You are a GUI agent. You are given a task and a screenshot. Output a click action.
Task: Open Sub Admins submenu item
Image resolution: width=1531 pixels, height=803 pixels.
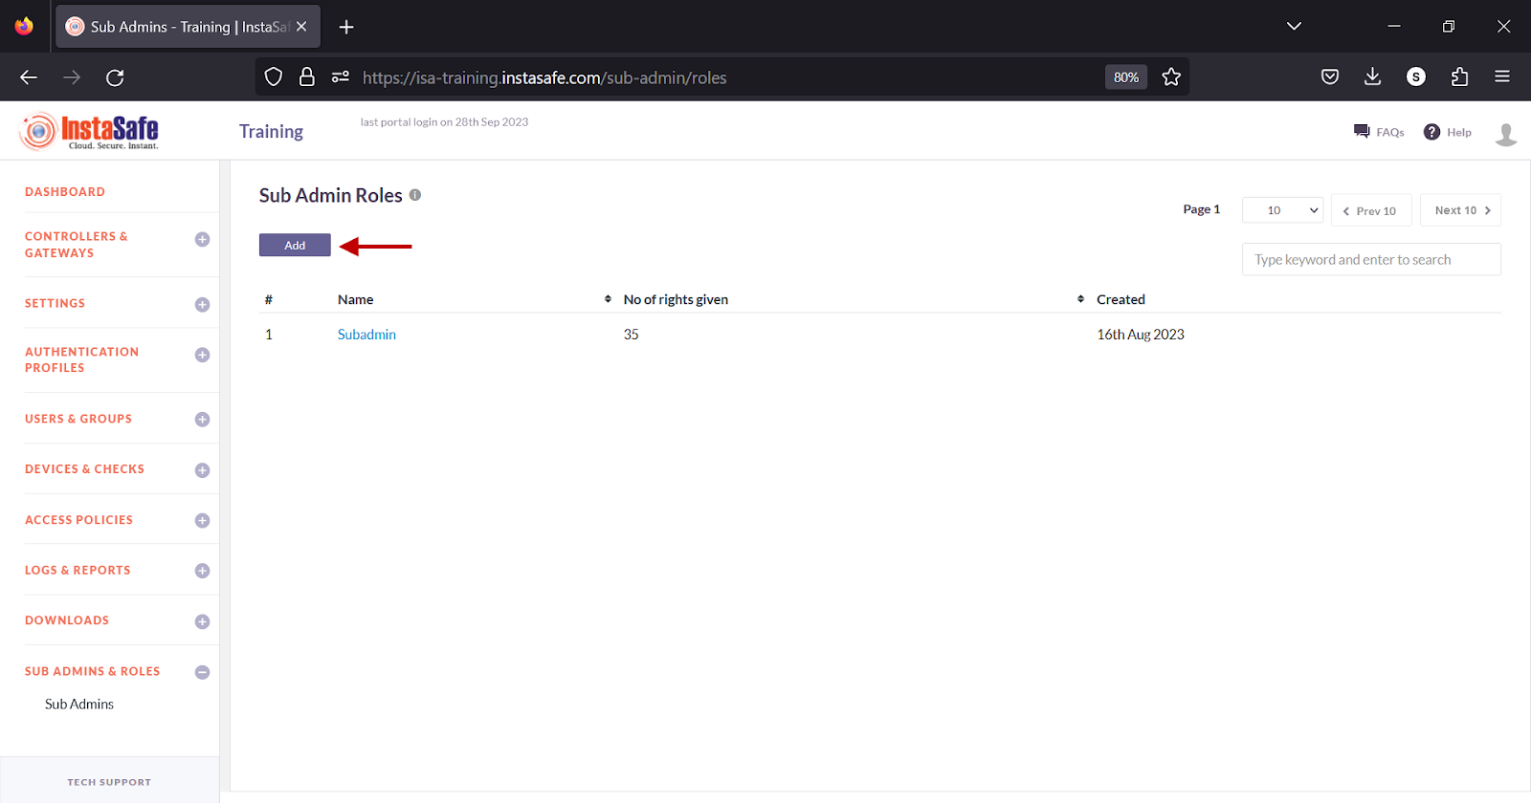click(x=79, y=705)
